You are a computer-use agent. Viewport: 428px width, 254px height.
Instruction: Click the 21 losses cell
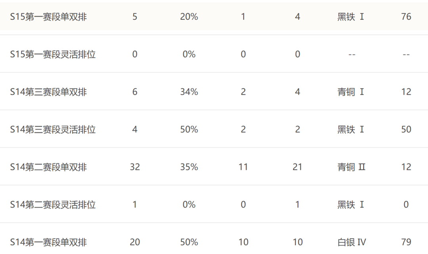coord(298,167)
